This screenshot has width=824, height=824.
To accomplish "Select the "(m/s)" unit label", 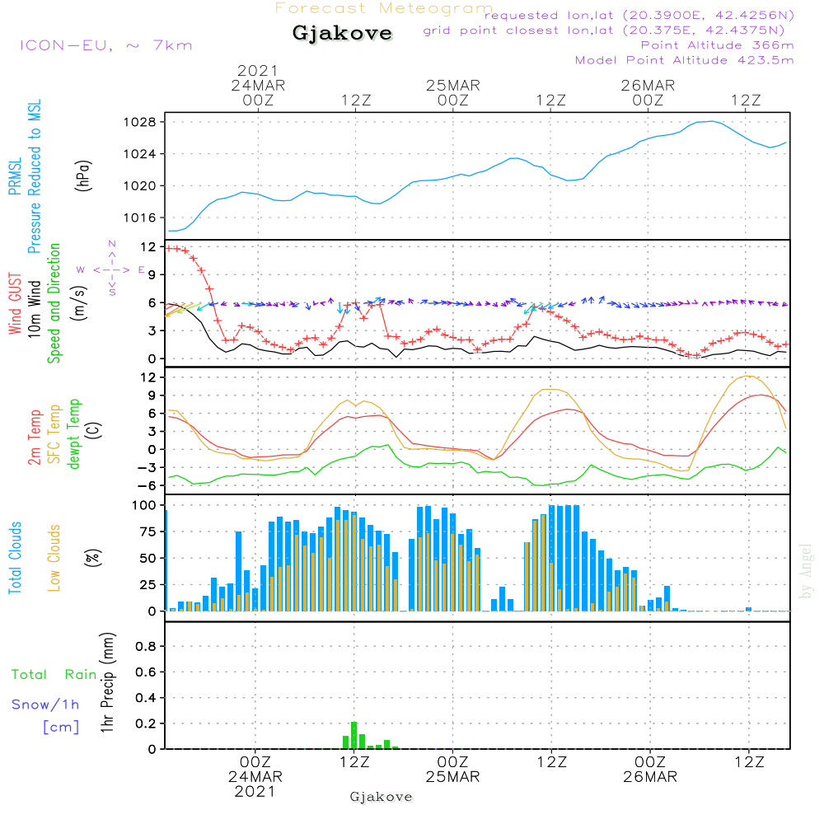I will (79, 303).
